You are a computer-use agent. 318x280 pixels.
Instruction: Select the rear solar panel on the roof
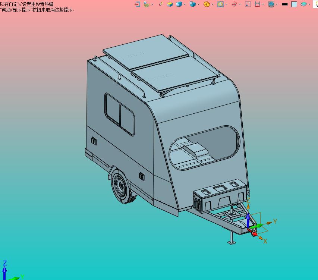(x=146, y=52)
